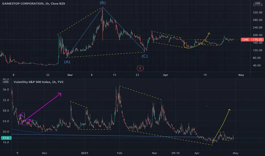
Task: Click the 280.00 price axis value
Action: (x=258, y=20)
